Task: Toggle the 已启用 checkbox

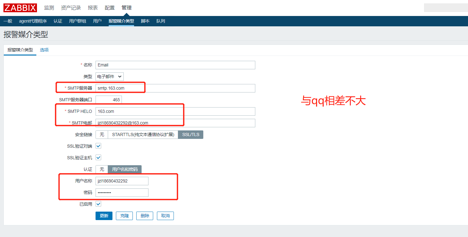Action: (x=98, y=204)
